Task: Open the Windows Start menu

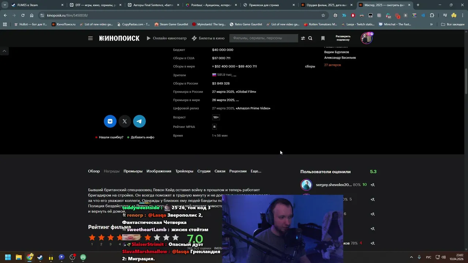Action: click(x=8, y=257)
